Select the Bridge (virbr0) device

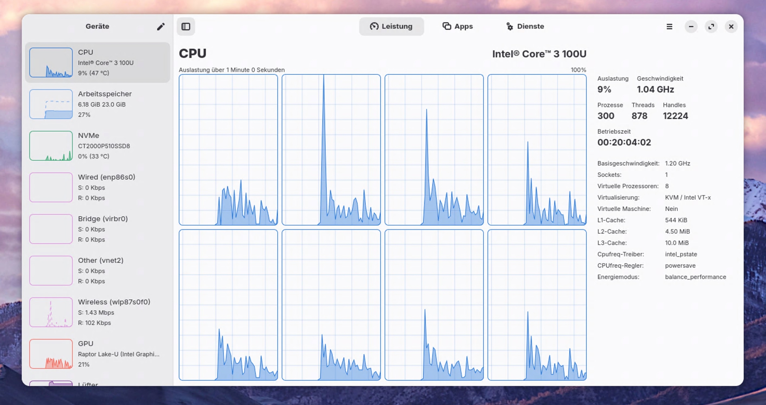[x=97, y=229]
